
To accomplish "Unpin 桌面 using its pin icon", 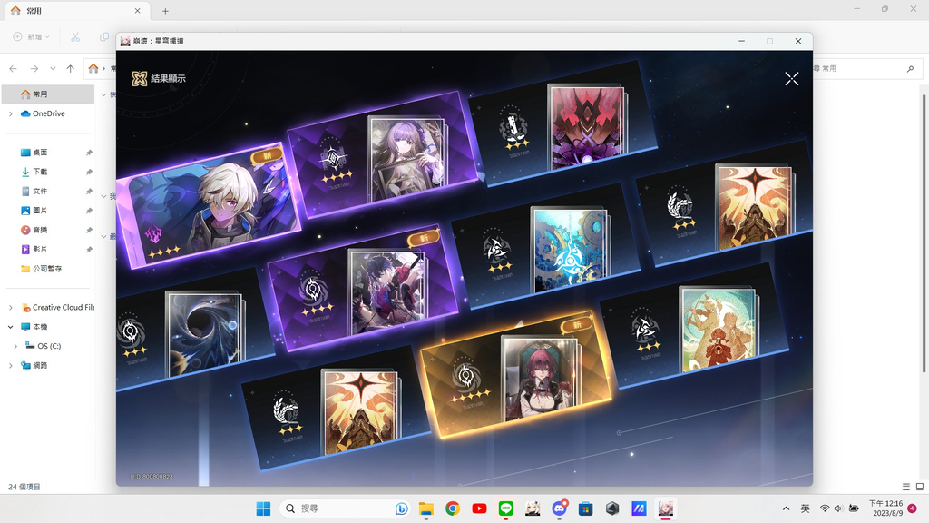I will pos(89,153).
